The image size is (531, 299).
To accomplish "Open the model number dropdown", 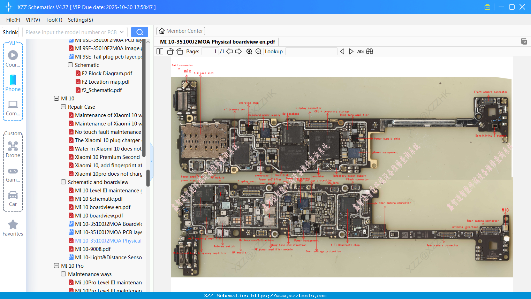I will 121,32.
